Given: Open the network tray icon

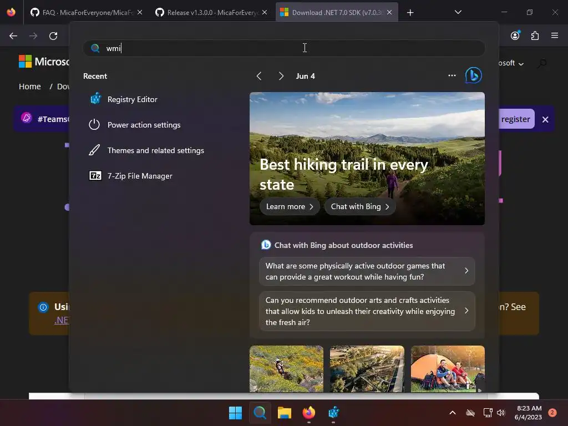Looking at the screenshot, I should pos(488,413).
